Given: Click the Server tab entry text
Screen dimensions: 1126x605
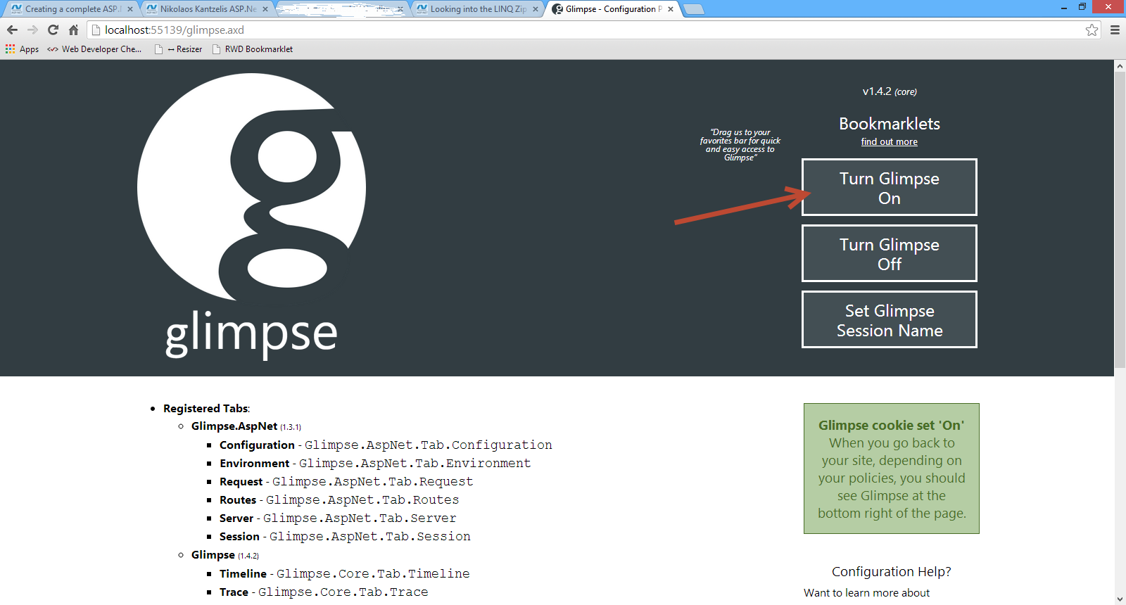Looking at the screenshot, I should 338,518.
